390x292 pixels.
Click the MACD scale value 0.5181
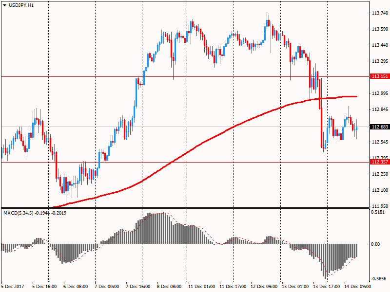(377, 212)
